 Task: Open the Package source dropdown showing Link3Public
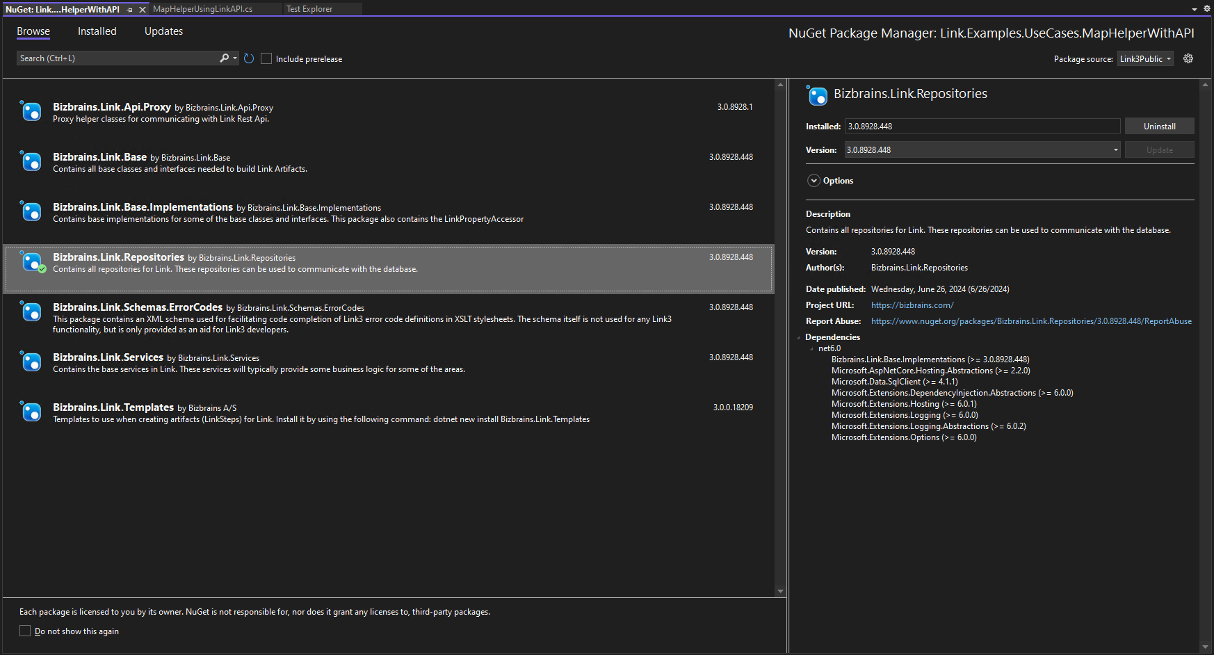click(1144, 58)
